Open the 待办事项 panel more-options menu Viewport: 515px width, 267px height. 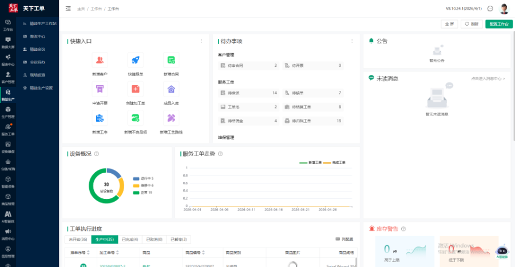tap(352, 41)
